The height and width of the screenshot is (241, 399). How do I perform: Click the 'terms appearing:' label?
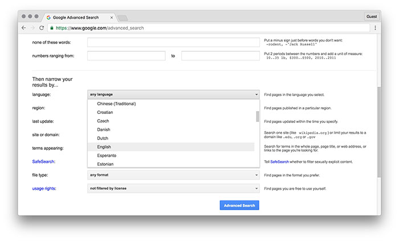[x=48, y=148]
